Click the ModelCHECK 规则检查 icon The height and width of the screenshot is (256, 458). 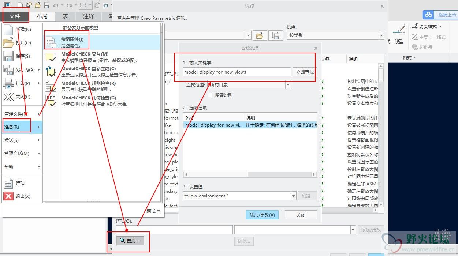coord(51,86)
